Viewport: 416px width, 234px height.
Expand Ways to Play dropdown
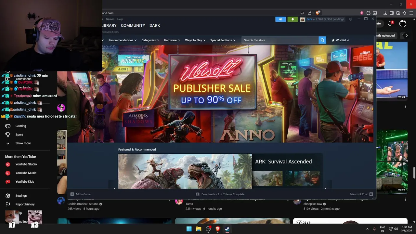195,40
